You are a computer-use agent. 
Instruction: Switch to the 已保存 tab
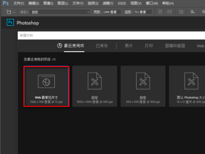[x=102, y=46]
